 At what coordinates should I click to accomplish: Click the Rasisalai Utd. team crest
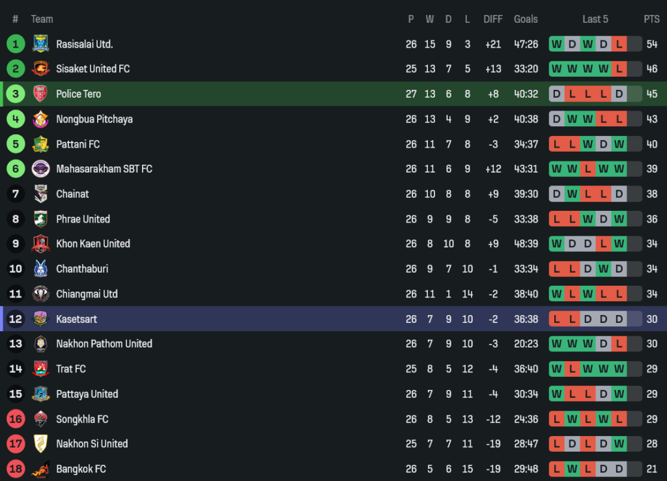[x=40, y=44]
